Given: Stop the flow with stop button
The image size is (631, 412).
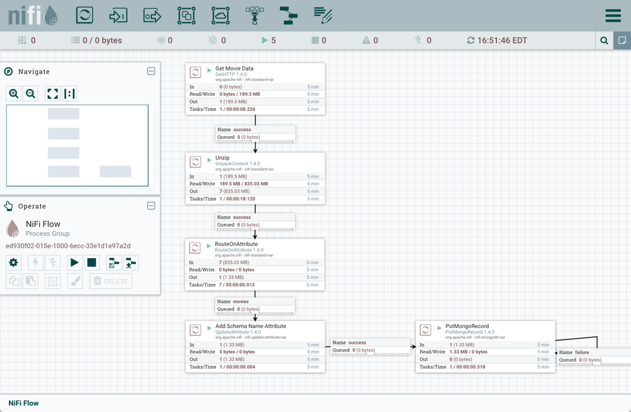Looking at the screenshot, I should click(92, 262).
